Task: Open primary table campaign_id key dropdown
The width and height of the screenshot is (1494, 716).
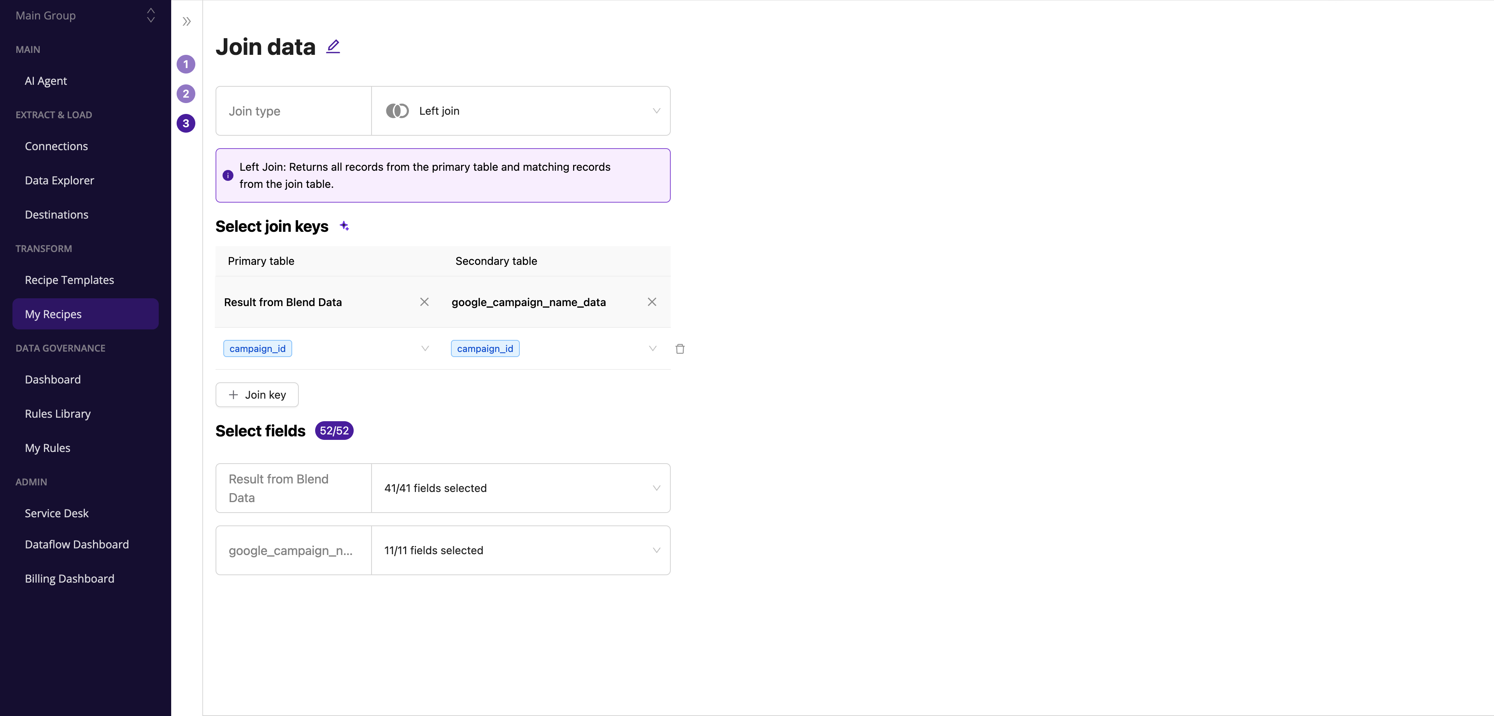Action: tap(425, 348)
